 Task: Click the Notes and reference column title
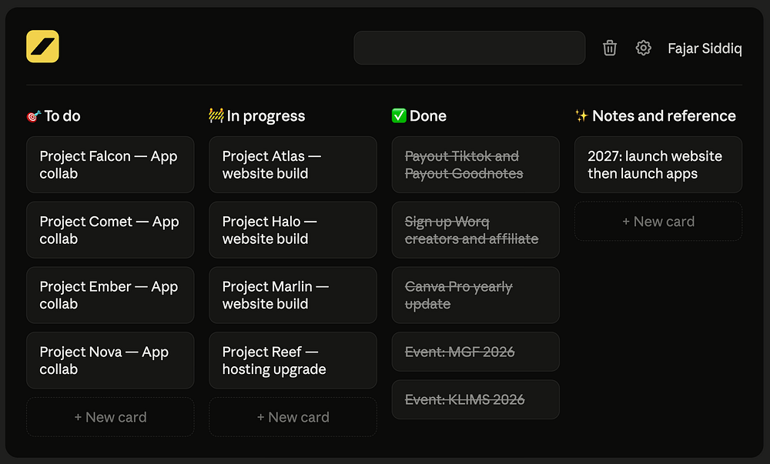tap(664, 115)
